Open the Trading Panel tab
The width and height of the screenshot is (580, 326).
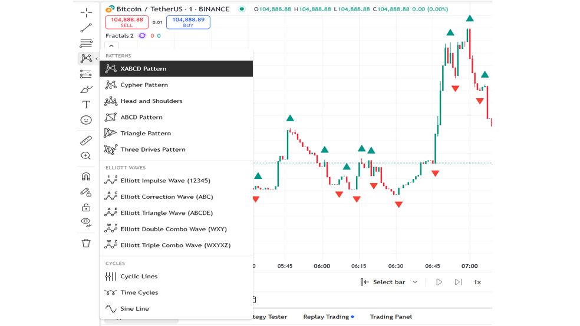pyautogui.click(x=391, y=317)
